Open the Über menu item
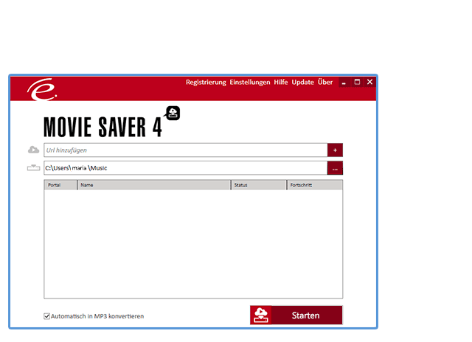Image resolution: width=472 pixels, height=342 pixels. [325, 82]
